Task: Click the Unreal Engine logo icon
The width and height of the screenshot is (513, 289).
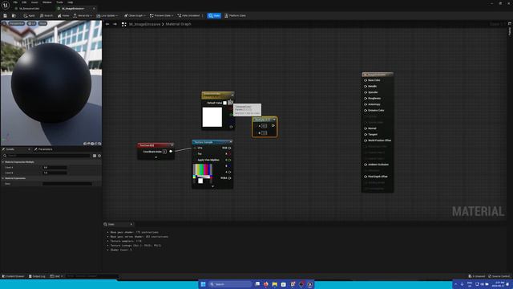Action: coord(6,5)
